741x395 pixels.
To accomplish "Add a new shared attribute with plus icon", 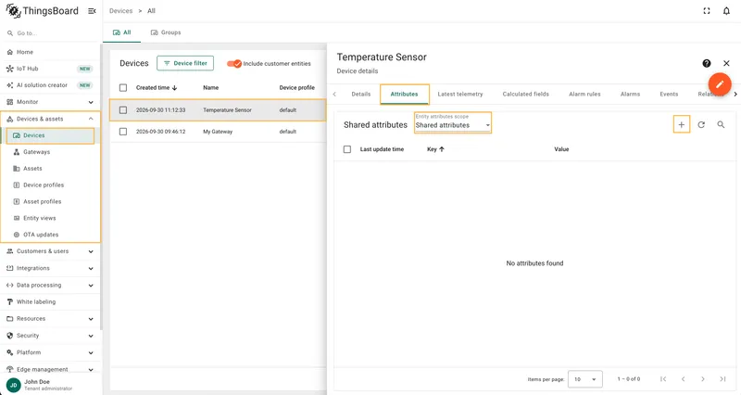I will [x=681, y=125].
